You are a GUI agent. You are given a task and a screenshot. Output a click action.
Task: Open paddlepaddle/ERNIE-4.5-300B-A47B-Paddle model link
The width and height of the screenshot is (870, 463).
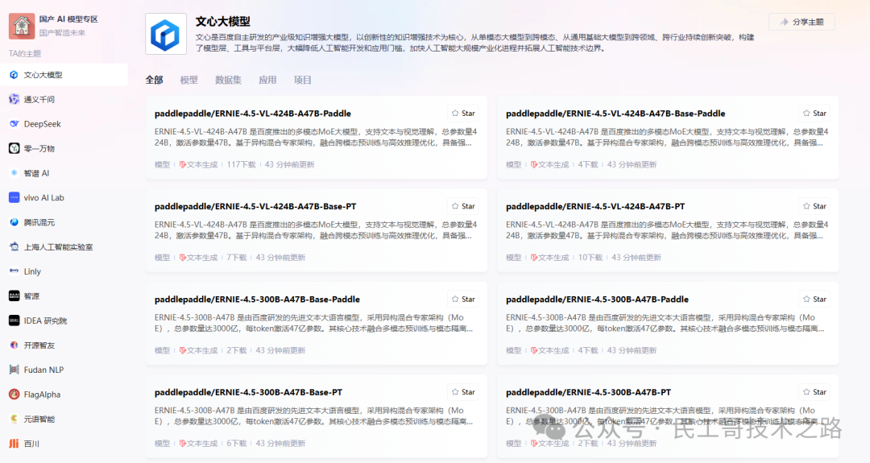597,299
